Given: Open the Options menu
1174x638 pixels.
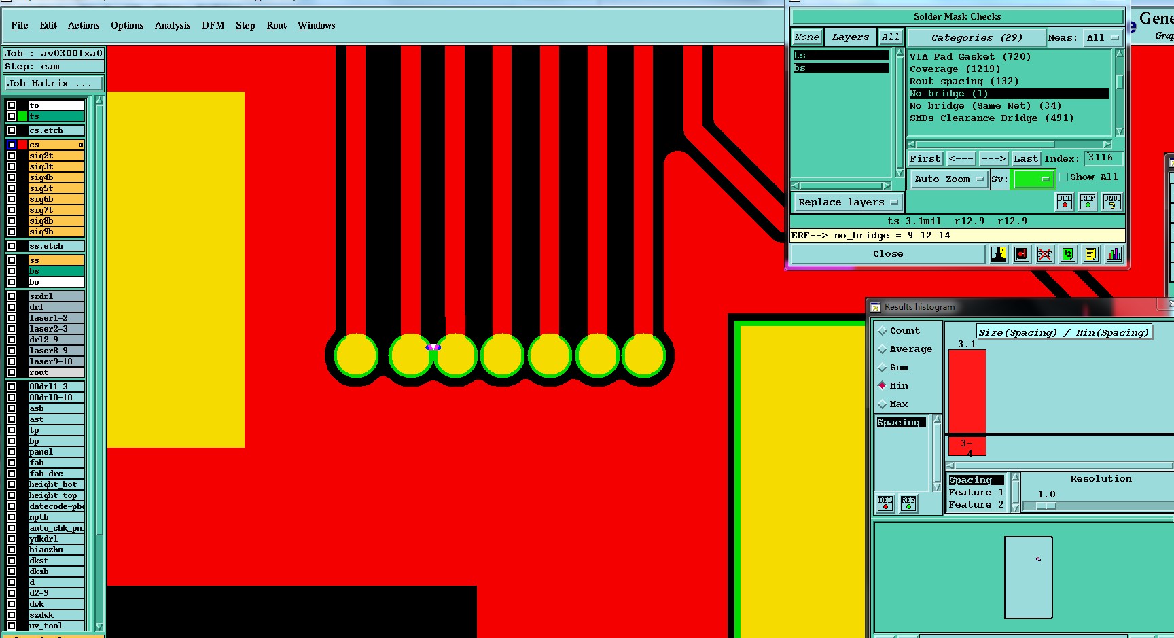Looking at the screenshot, I should point(127,26).
